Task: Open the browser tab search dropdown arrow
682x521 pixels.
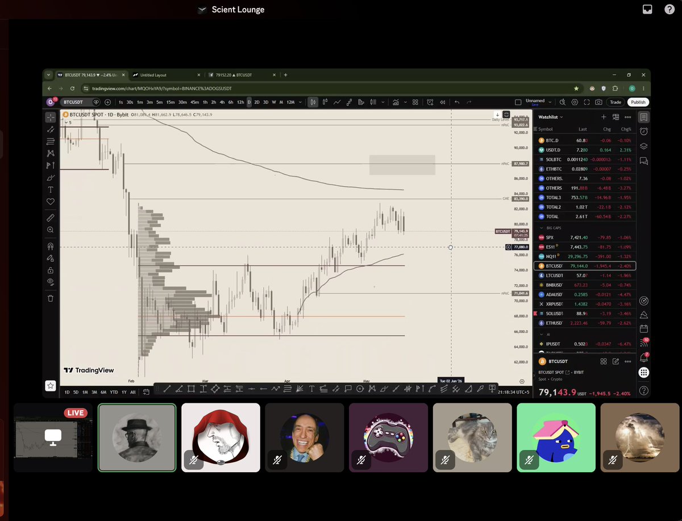Action: (x=49, y=74)
